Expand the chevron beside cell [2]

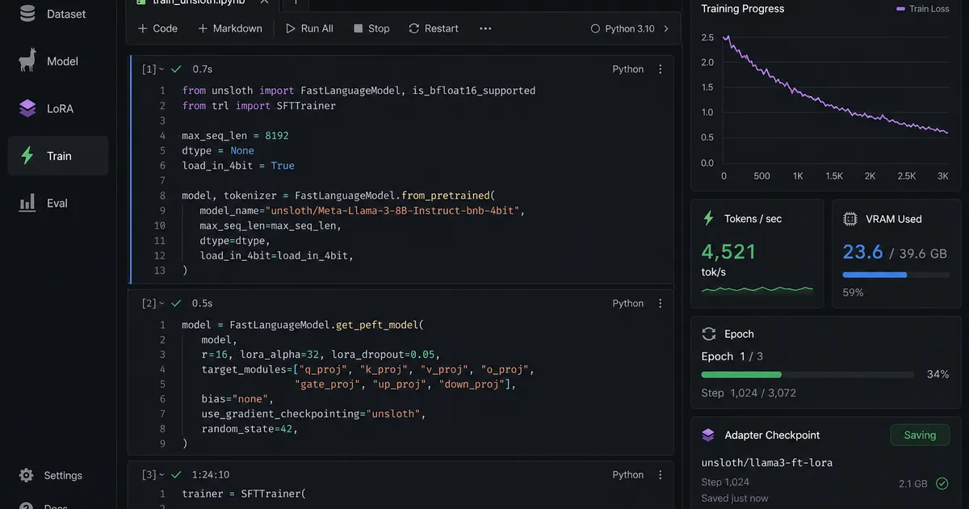coord(161,304)
